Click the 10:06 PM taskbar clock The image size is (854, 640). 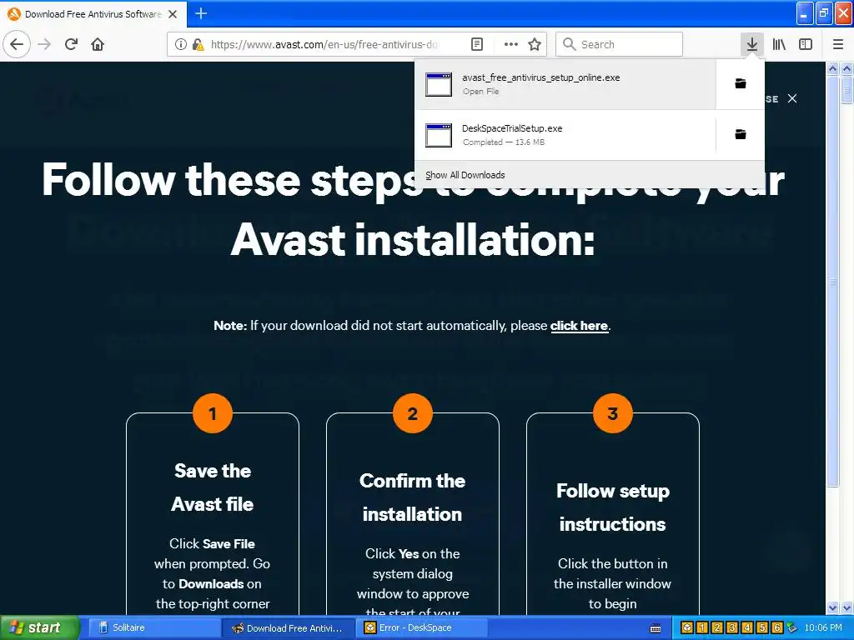[x=823, y=627]
